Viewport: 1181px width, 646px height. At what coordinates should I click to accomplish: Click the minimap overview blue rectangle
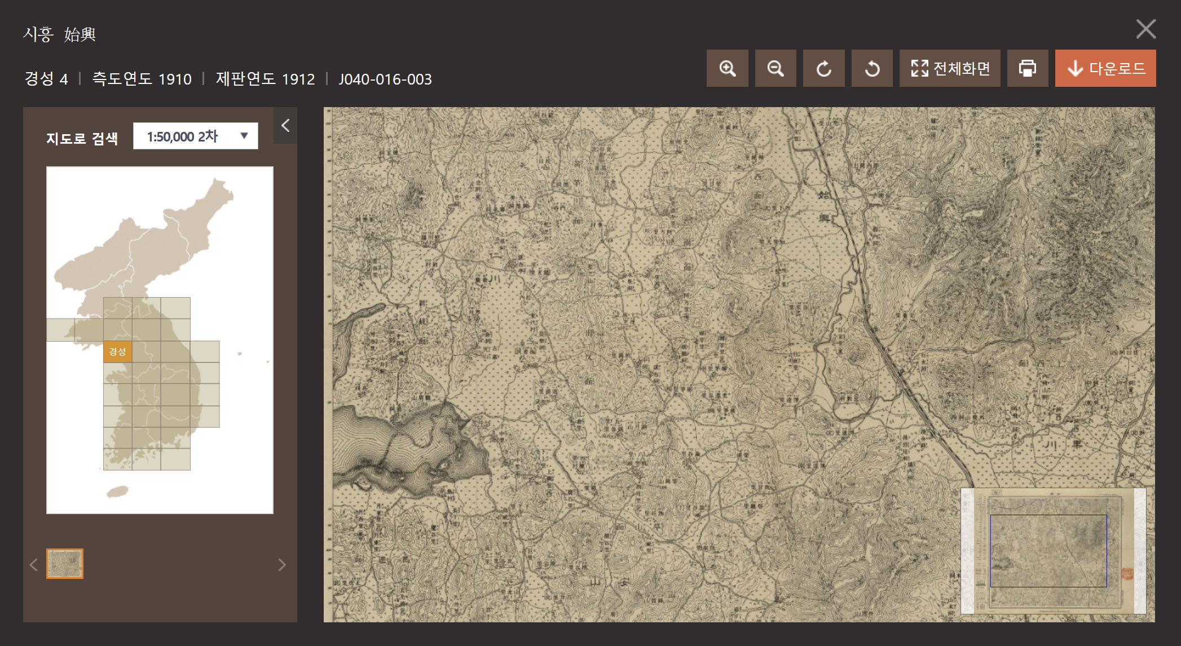pyautogui.click(x=1048, y=551)
